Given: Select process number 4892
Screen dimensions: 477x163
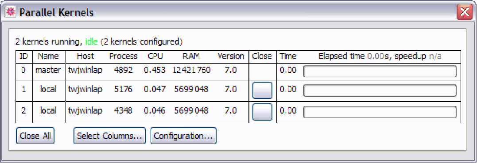Looking at the screenshot, I should pos(123,70).
